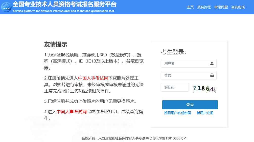
Task: Focus the 验证码 text box
Action: click(175, 87)
